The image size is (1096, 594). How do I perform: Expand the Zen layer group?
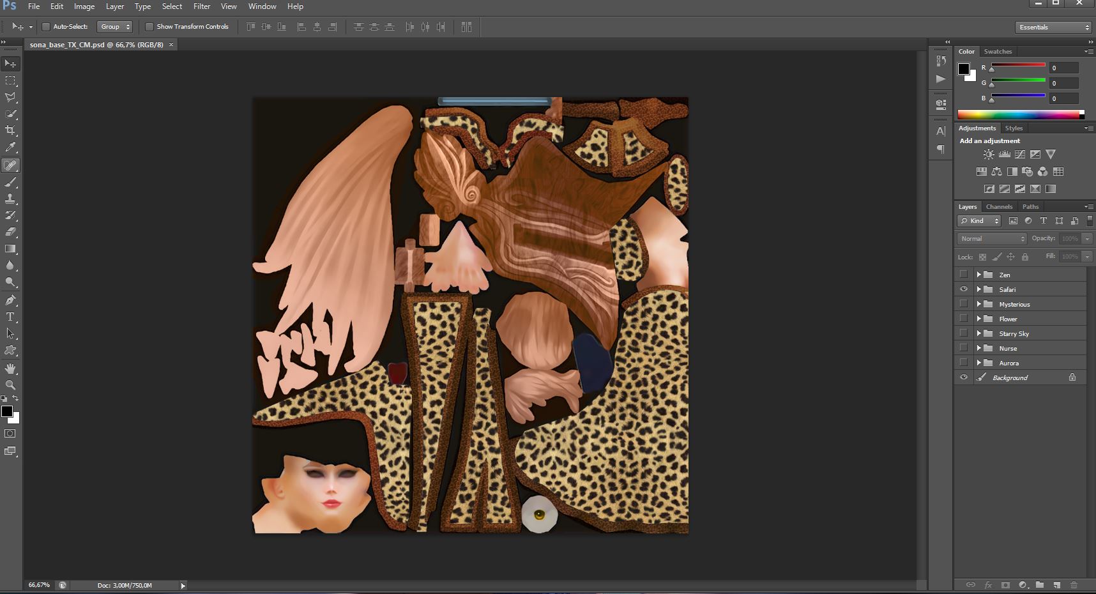pyautogui.click(x=978, y=275)
